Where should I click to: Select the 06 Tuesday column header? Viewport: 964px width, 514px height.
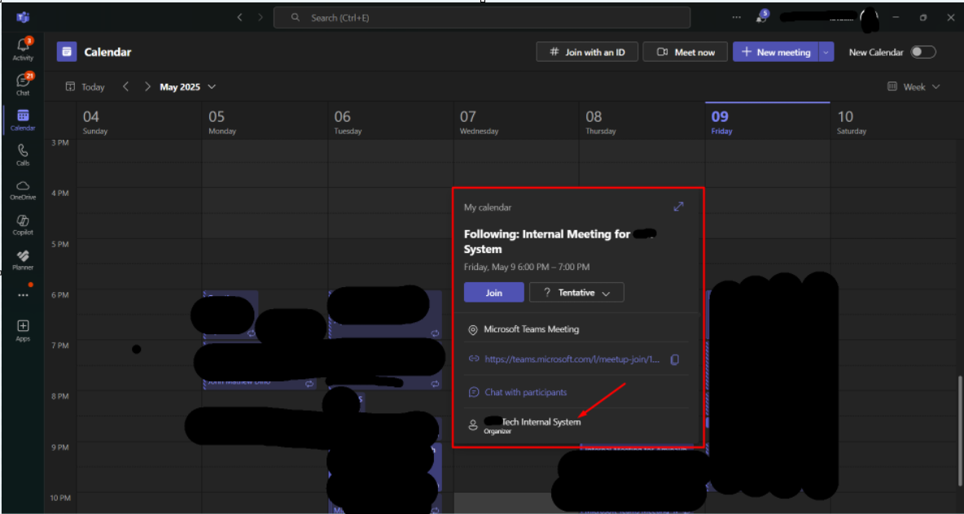390,122
